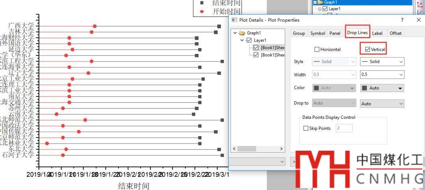Click the 南京大学 axis label

21,96
